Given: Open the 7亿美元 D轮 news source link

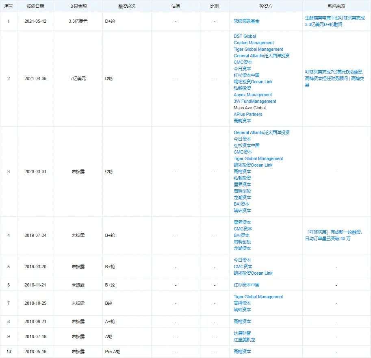Looking at the screenshot, I should tap(334, 78).
